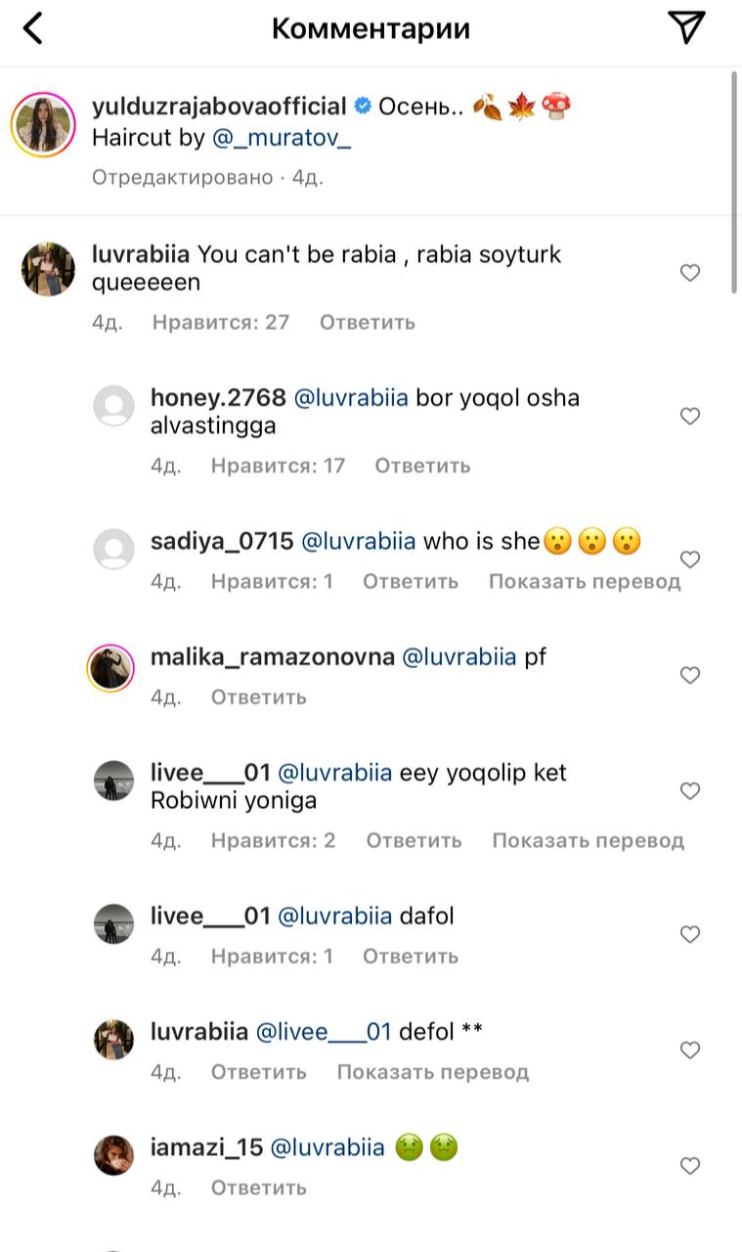
Task: Like iamazi_15's emoji reply
Action: pyautogui.click(x=690, y=1165)
